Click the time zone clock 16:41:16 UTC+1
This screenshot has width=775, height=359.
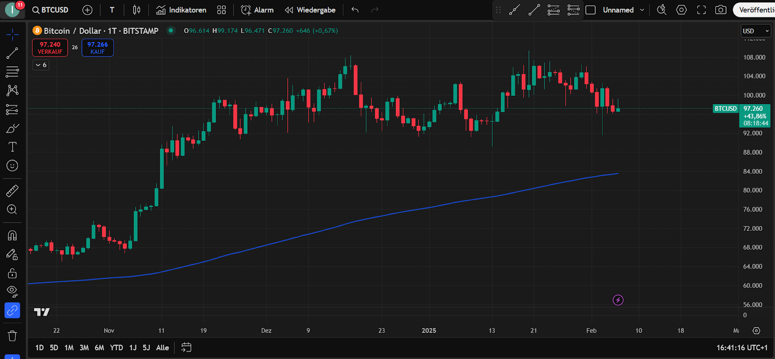tap(742, 347)
